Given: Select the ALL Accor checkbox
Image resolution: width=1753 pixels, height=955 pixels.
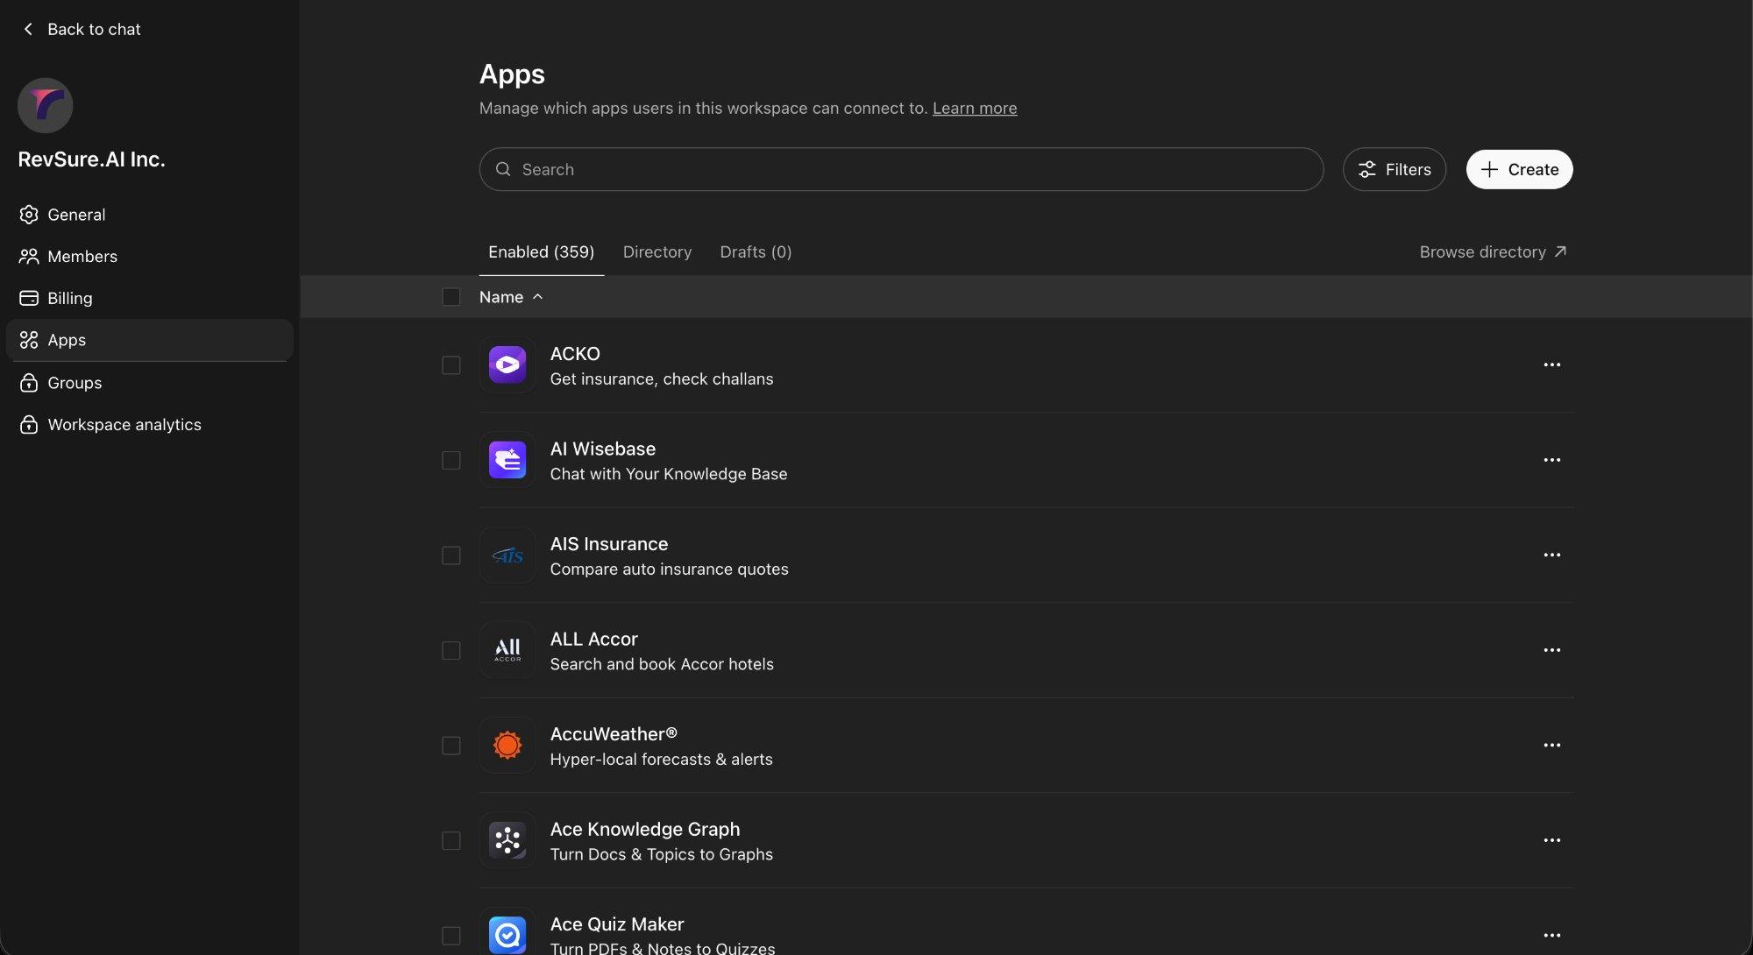Looking at the screenshot, I should [451, 650].
